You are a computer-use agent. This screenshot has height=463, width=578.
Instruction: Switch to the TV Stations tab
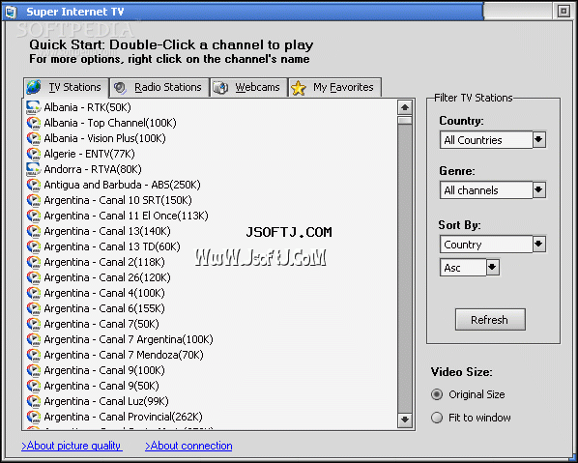(66, 87)
